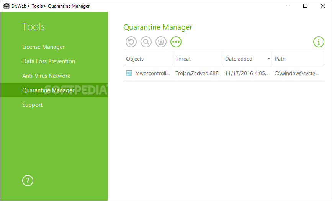
Task: Click the Date added sort arrow
Action: [x=268, y=59]
